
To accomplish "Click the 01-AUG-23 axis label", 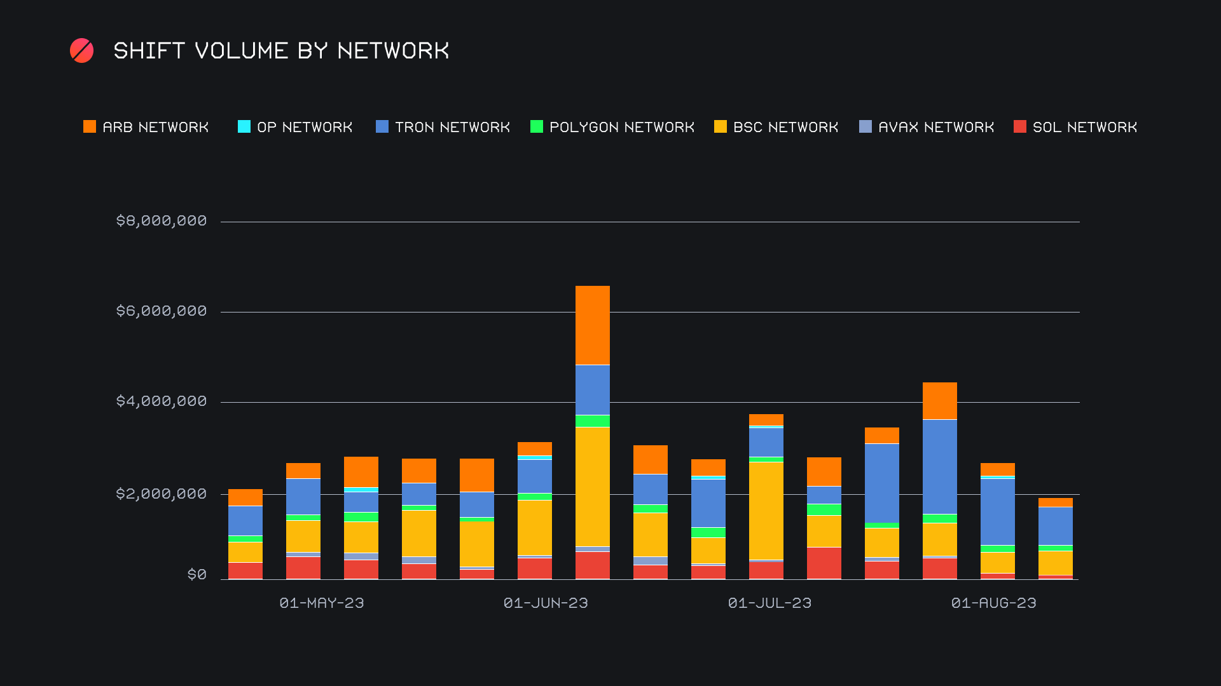I will point(994,603).
